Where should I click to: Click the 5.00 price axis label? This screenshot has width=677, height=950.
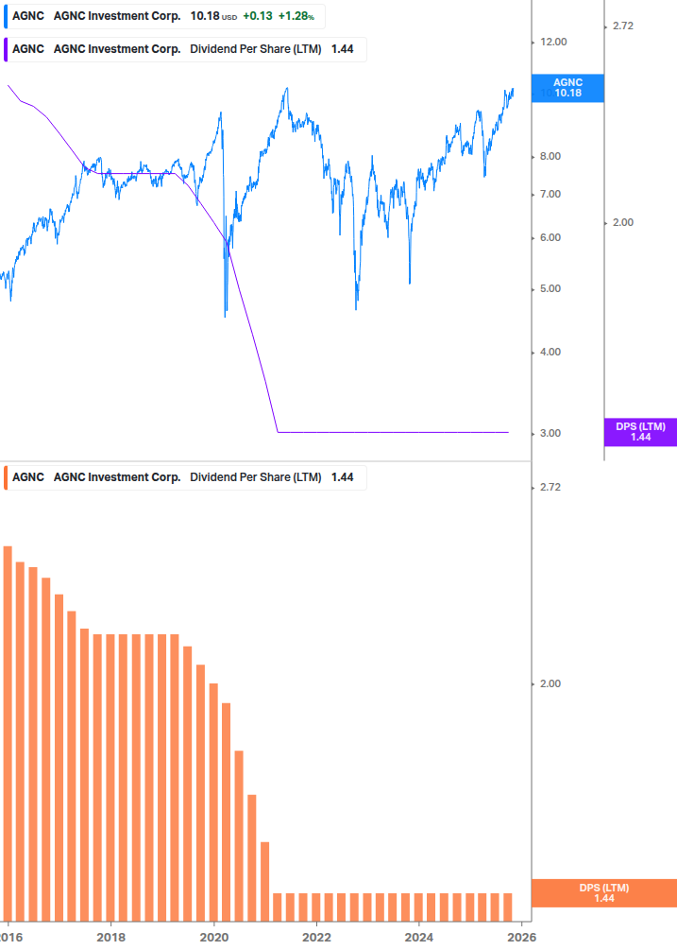pos(550,288)
